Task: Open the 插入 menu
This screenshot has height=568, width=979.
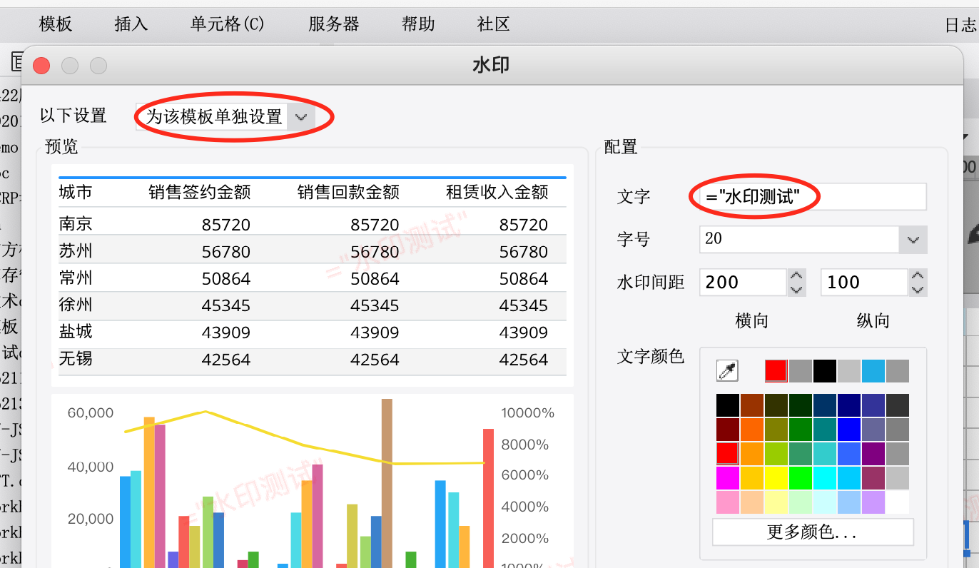Action: tap(131, 24)
